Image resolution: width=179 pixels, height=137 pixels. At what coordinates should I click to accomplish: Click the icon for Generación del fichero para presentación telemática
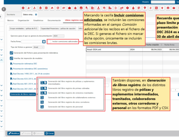click(x=11, y=53)
